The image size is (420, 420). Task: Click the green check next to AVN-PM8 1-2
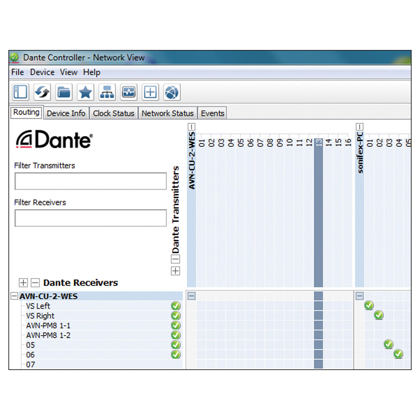coord(176,335)
